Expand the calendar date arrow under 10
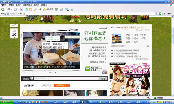The height and width of the screenshot is (104, 174). (x=14, y=38)
